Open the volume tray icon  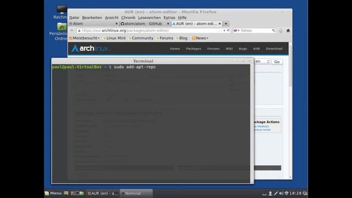point(281,193)
